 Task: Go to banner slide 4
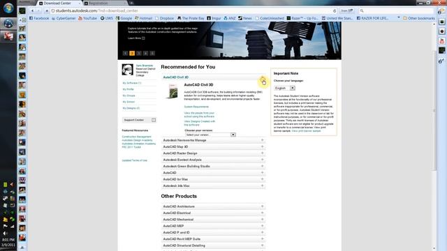[x=146, y=53]
